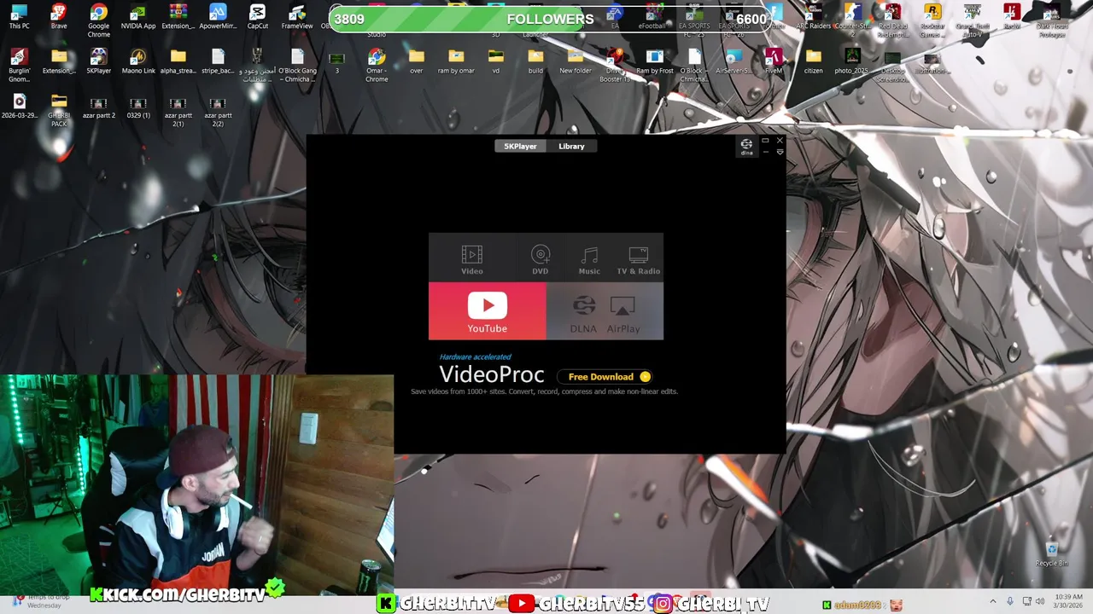This screenshot has height=614, width=1093.
Task: Open 'New folder' on desktop
Action: click(576, 61)
